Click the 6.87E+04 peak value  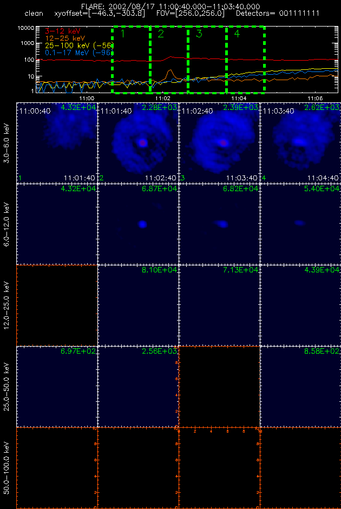(159, 188)
